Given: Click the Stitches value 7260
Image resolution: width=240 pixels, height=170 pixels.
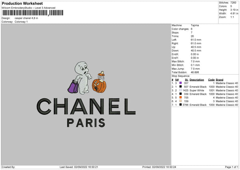Looking at the screenshot, I should pos(233,3).
